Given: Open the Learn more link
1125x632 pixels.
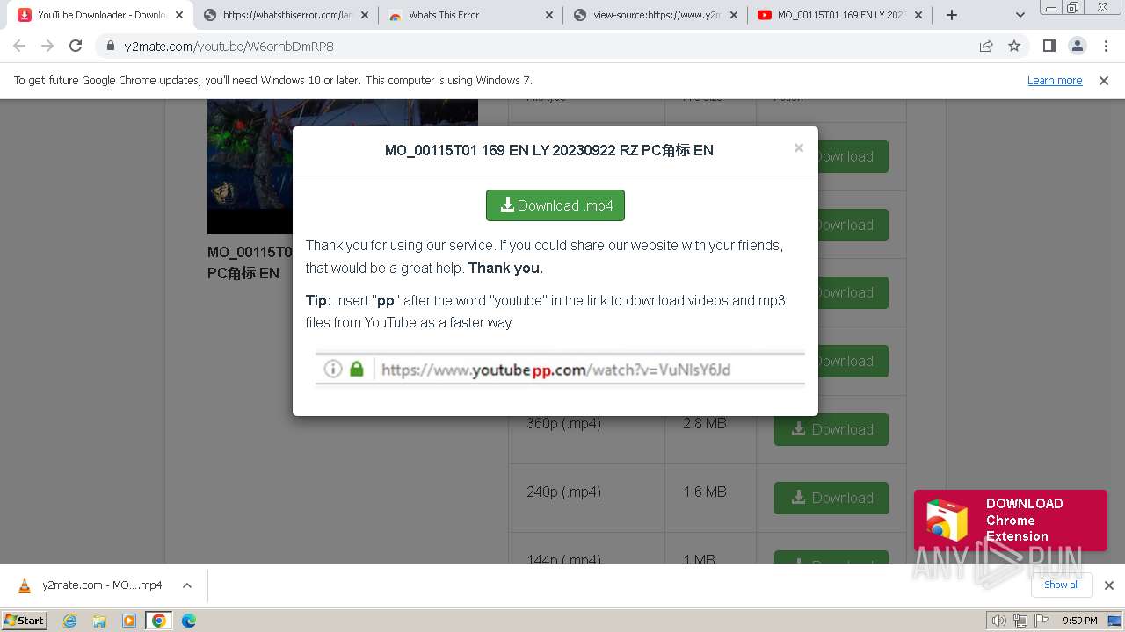Looking at the screenshot, I should 1055,80.
